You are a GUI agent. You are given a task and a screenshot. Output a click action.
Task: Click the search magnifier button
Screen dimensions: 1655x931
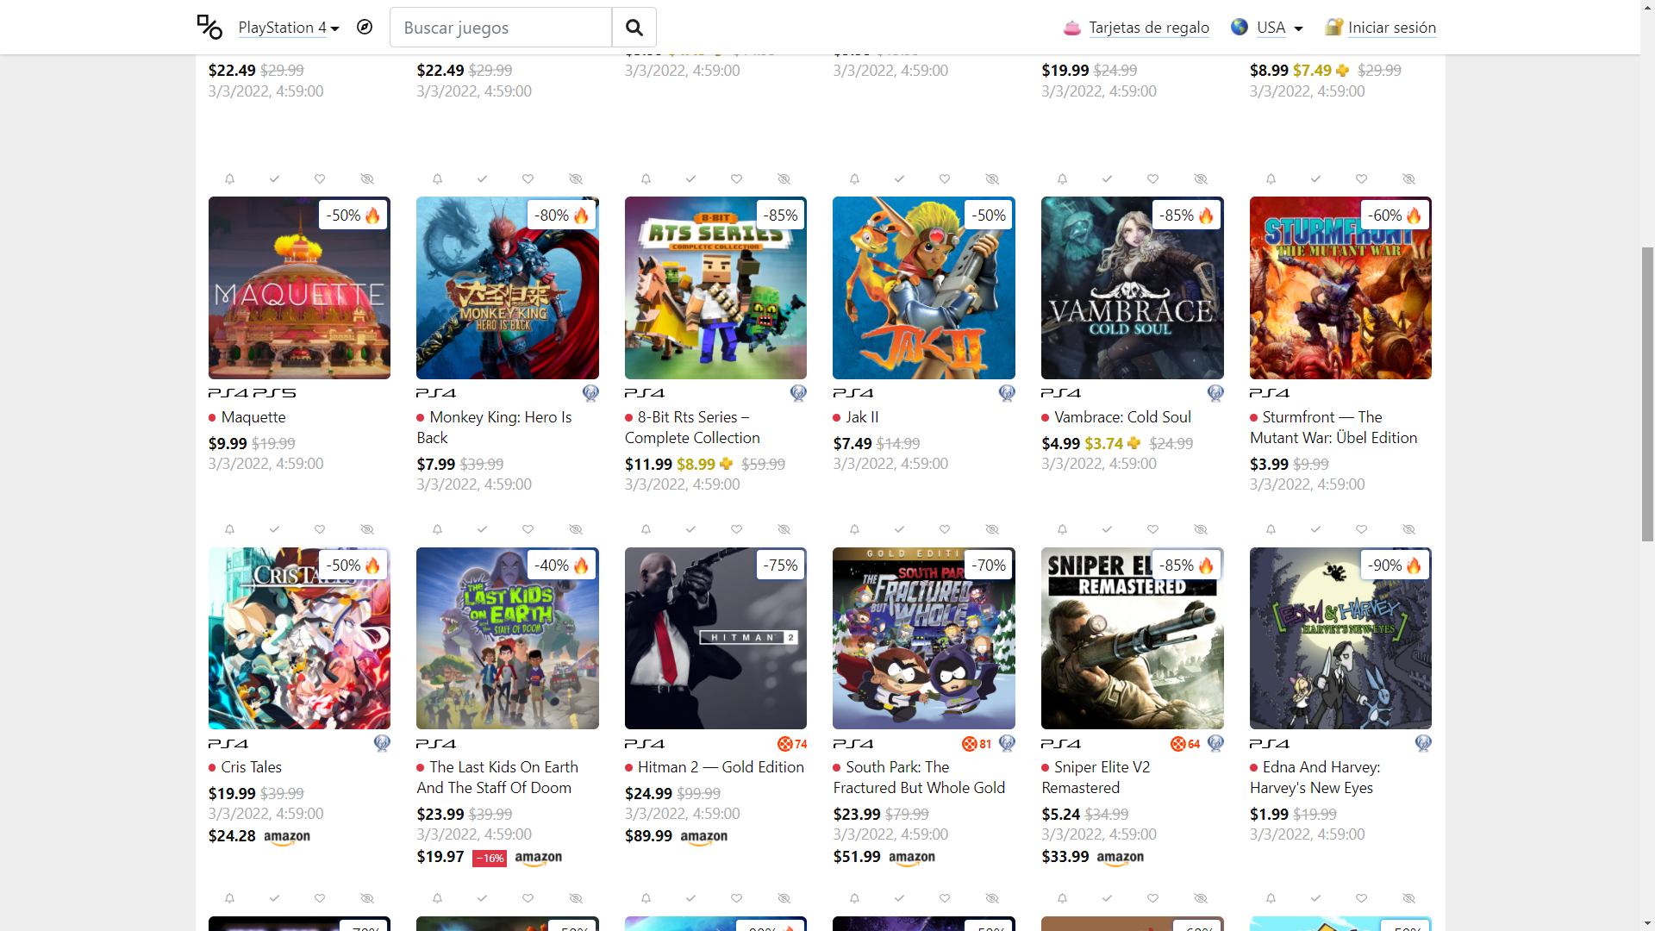[634, 28]
